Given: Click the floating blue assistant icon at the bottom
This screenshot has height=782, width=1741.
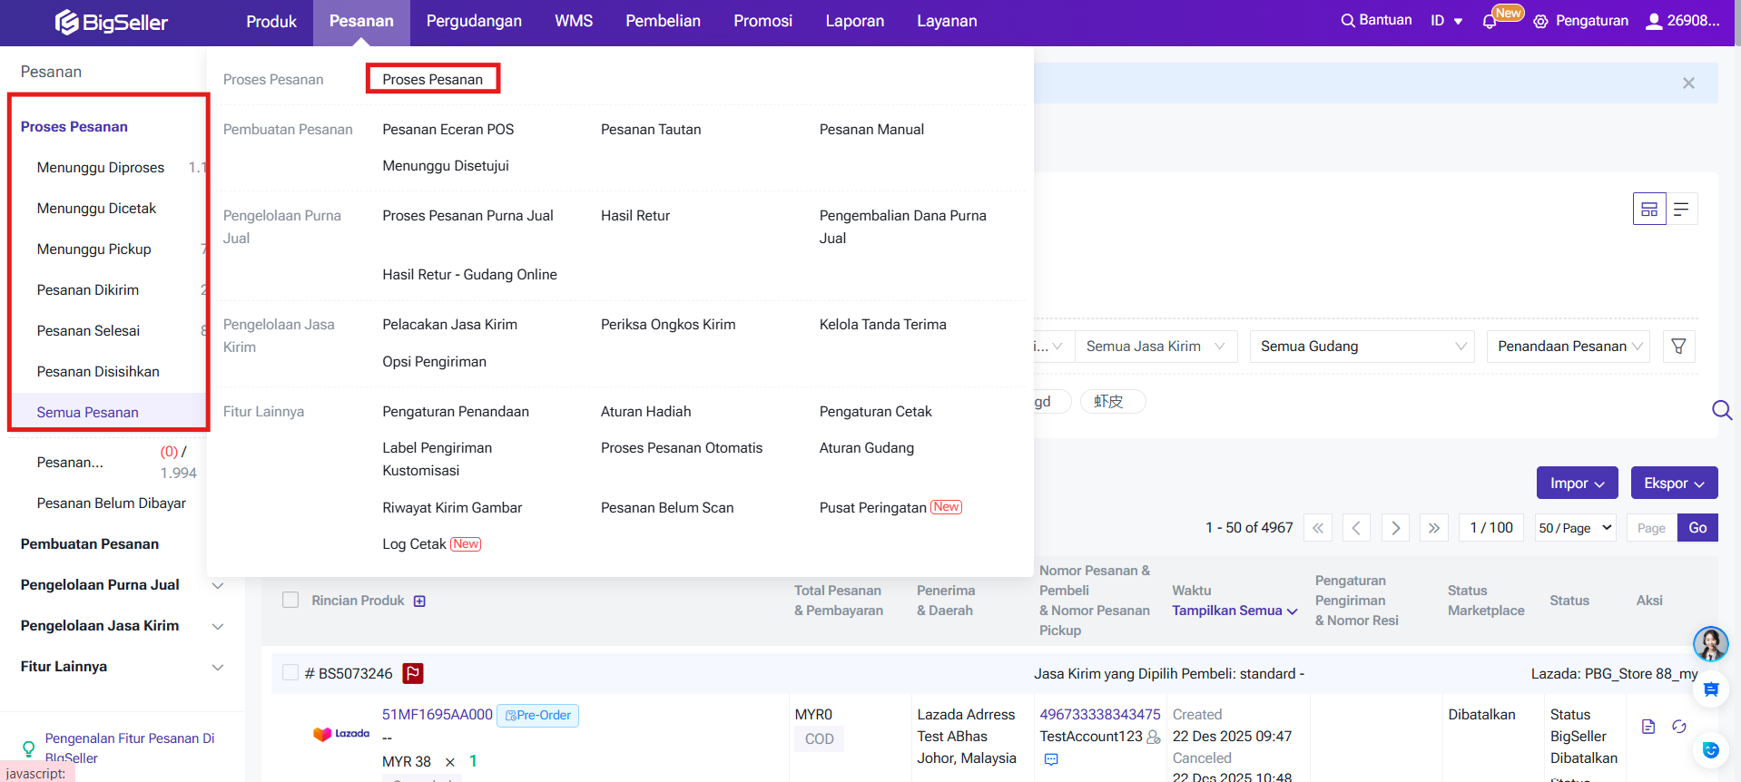Looking at the screenshot, I should (x=1710, y=749).
